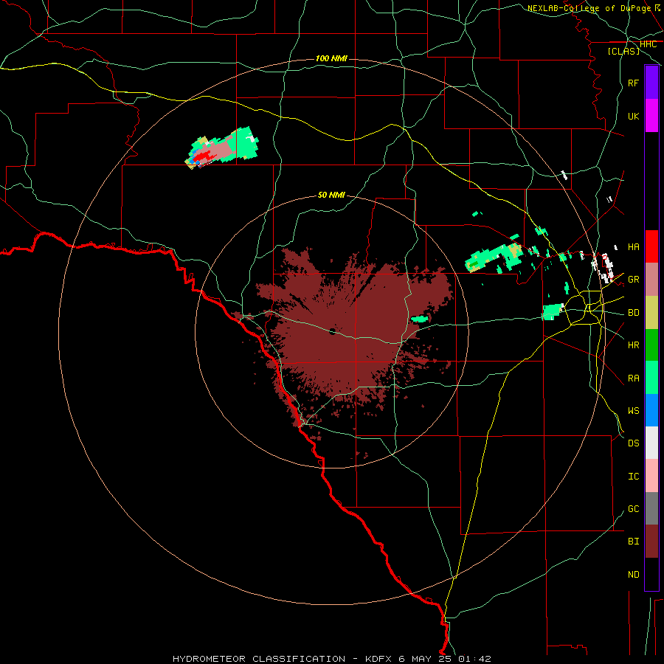Click the RA bright green legend swatch
The height and width of the screenshot is (664, 664).
pos(651,378)
